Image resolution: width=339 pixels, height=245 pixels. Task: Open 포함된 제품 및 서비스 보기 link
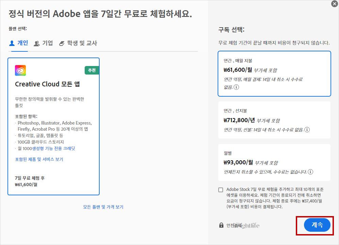point(39,159)
